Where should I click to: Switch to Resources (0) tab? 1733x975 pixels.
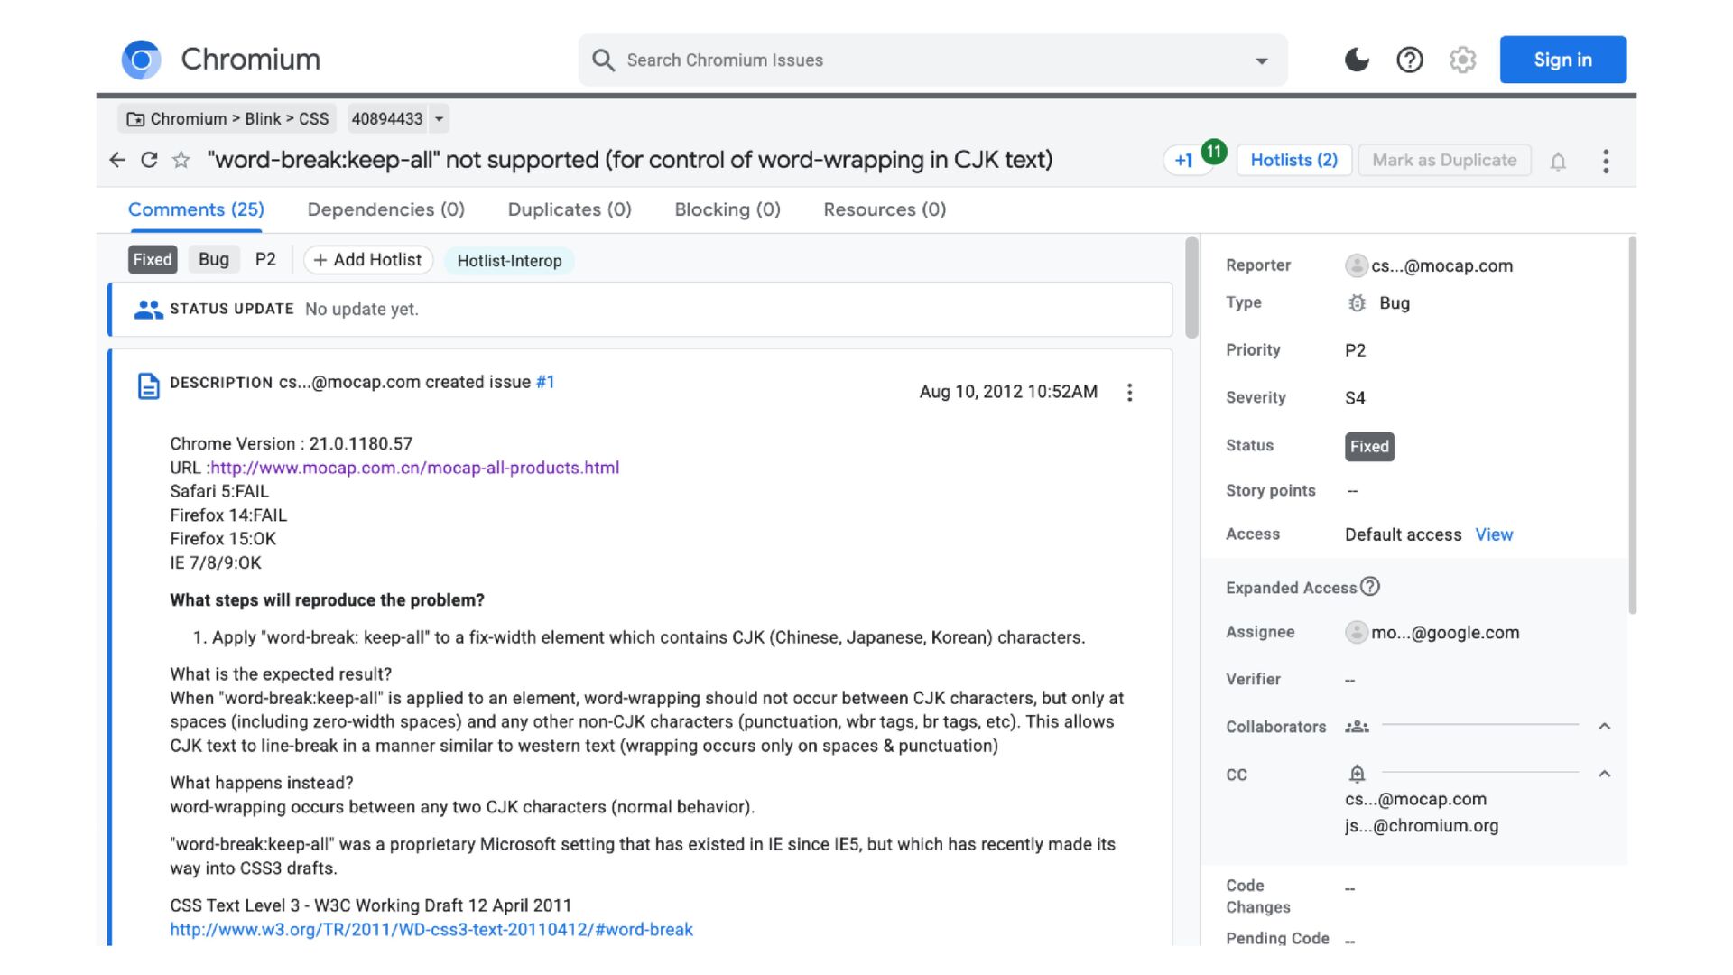tap(885, 209)
